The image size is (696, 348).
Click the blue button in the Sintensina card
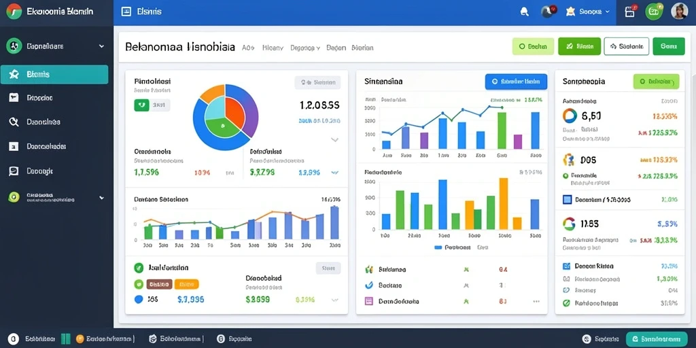point(517,82)
